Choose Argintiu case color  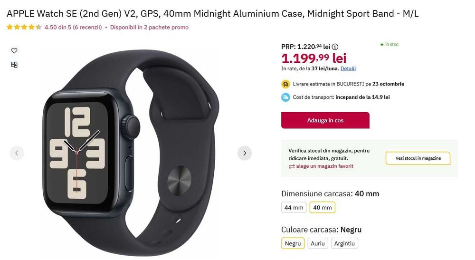pyautogui.click(x=344, y=243)
